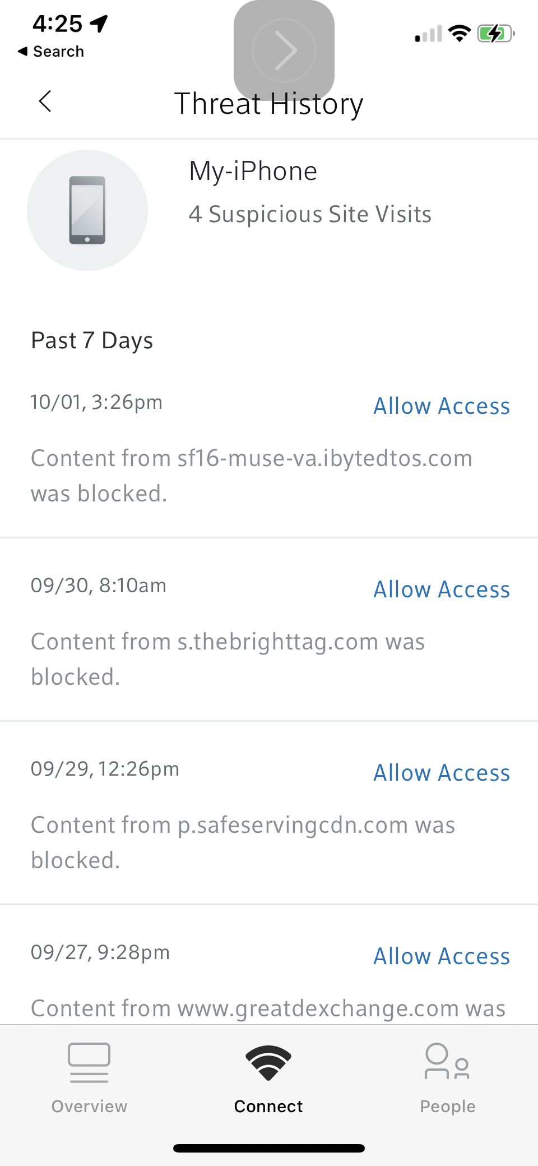This screenshot has height=1166, width=538.
Task: Allow access for greatdexchange.com entry
Action: [442, 956]
